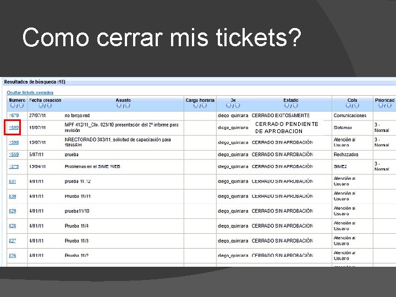The image size is (396, 297).
Task: Open ticket number 826
Action: 12,256
